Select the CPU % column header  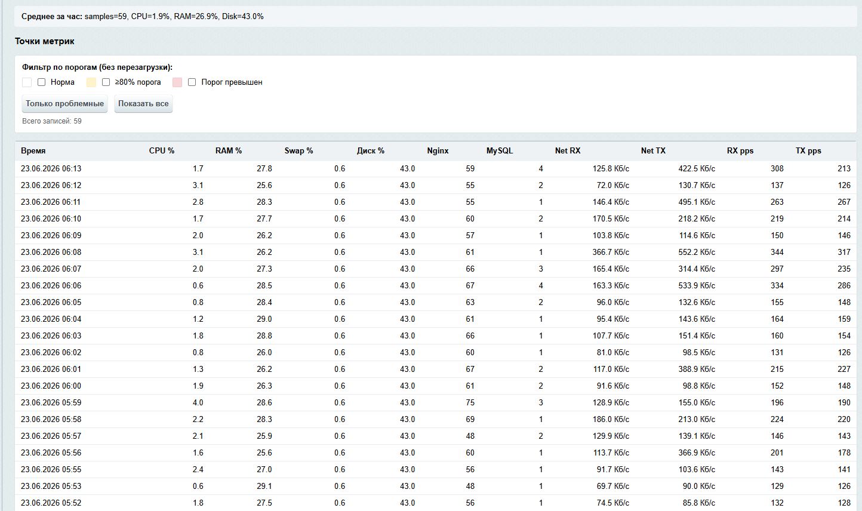pyautogui.click(x=162, y=151)
